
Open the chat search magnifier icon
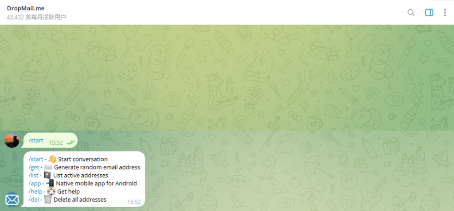(411, 13)
